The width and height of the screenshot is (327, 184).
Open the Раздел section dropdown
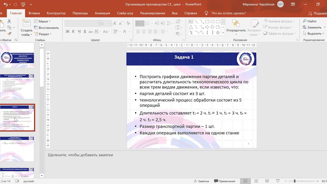pyautogui.click(x=43, y=34)
